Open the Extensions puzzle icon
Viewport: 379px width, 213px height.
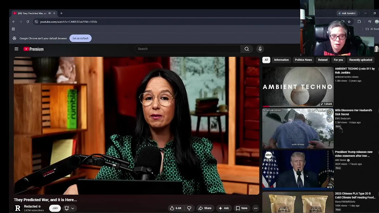[359, 22]
